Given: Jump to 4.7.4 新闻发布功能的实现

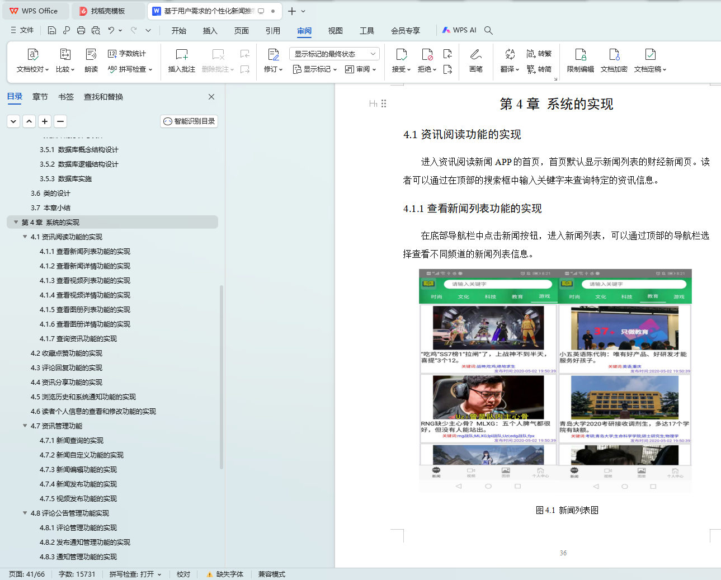Looking at the screenshot, I should 78,484.
